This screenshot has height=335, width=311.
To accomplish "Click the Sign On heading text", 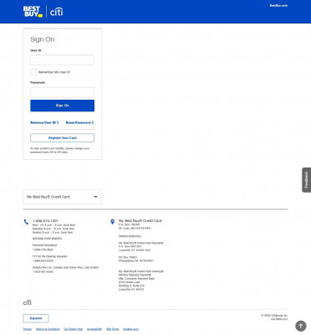I will [43, 39].
